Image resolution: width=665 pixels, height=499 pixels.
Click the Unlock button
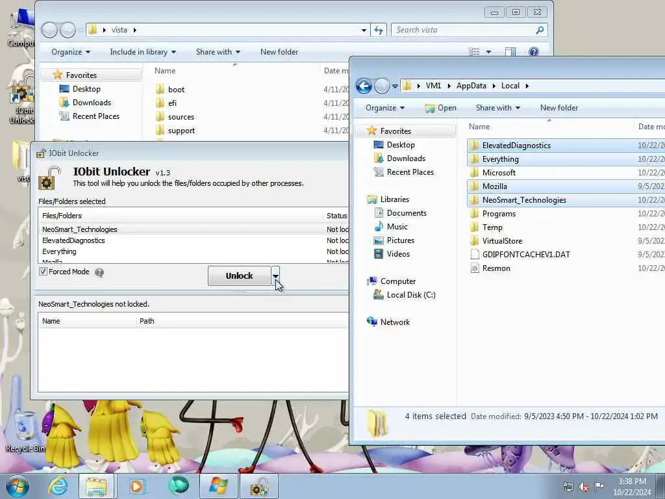(x=239, y=275)
